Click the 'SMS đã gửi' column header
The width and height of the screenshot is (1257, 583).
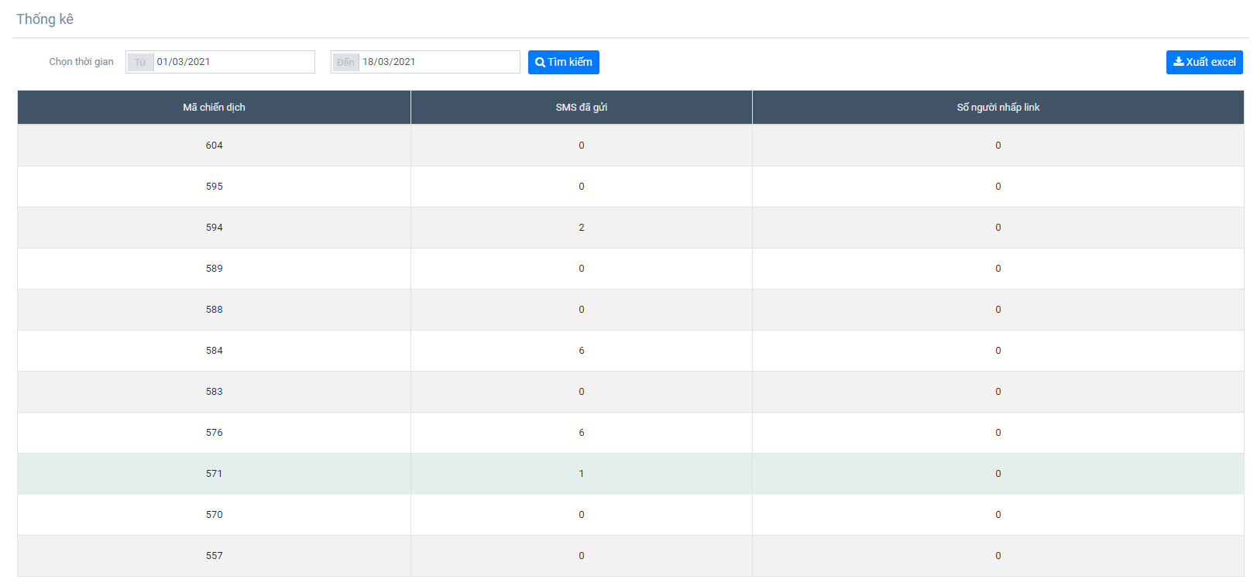(x=581, y=108)
